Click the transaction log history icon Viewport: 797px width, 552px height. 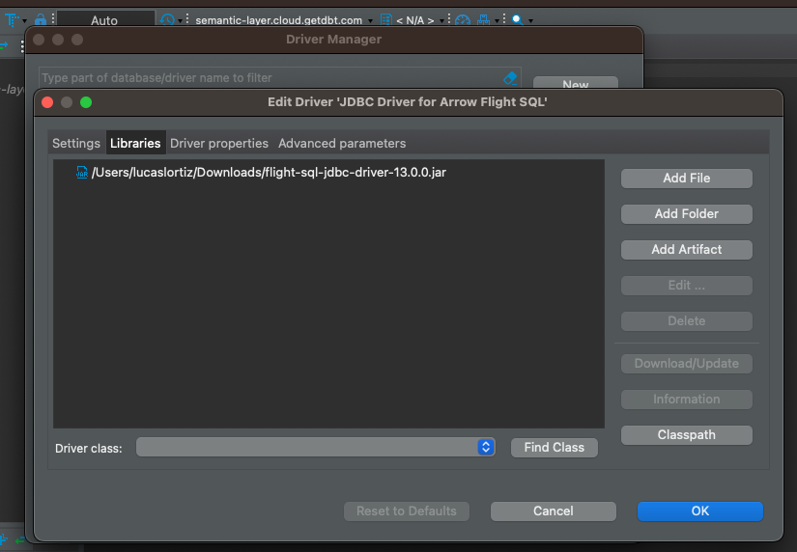pyautogui.click(x=167, y=20)
